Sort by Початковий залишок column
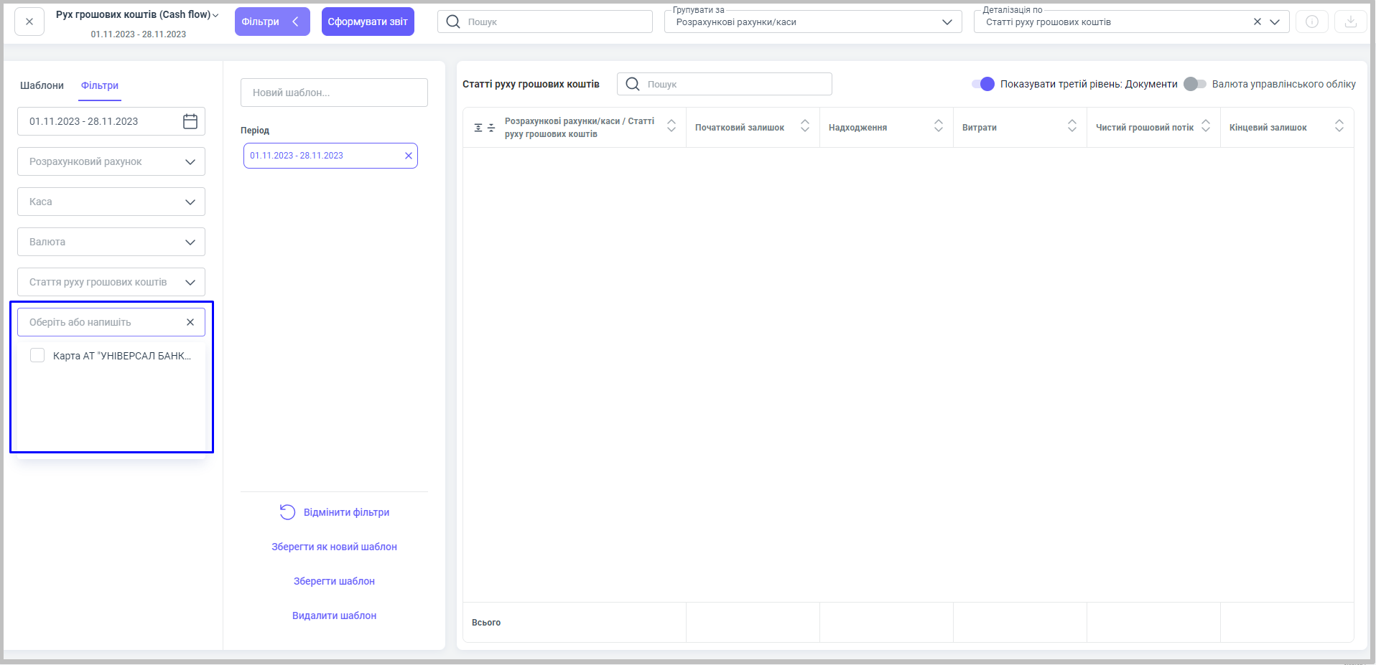The image size is (1376, 665). [x=805, y=126]
